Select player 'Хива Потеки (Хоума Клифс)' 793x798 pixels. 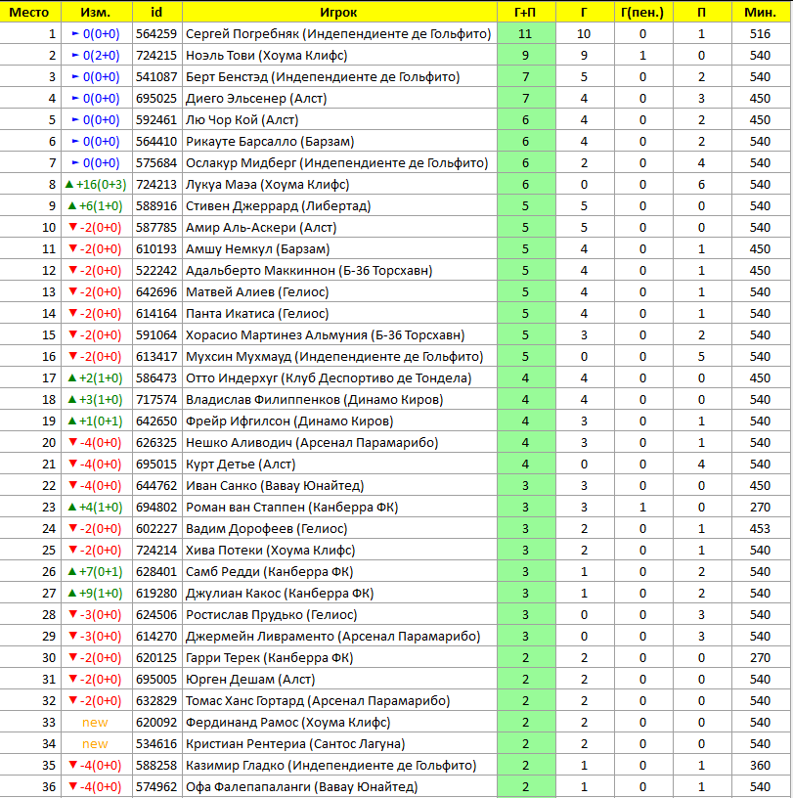pos(270,551)
